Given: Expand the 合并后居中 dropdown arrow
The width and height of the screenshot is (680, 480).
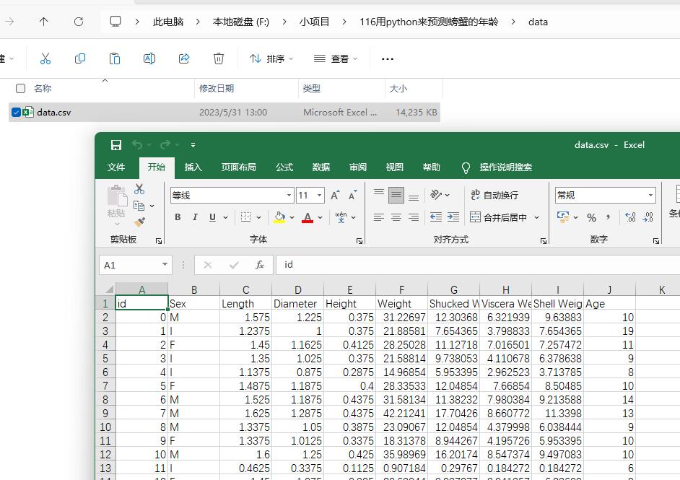Looking at the screenshot, I should [x=537, y=217].
